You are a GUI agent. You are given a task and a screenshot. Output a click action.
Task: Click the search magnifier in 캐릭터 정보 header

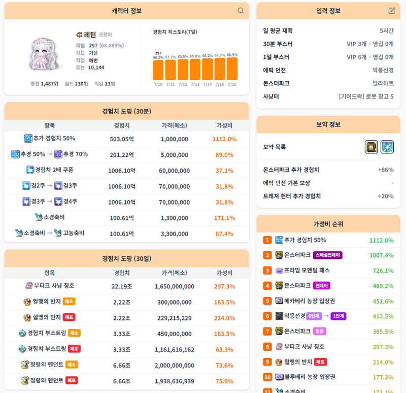pos(241,10)
